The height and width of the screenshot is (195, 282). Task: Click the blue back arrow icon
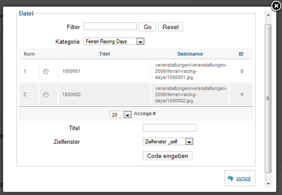(230, 178)
